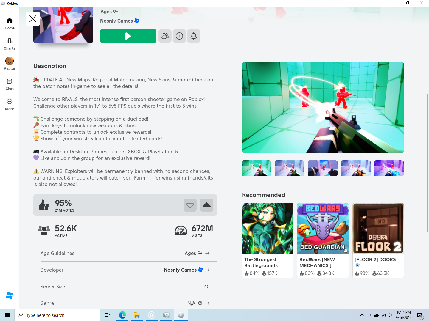The height and width of the screenshot is (321, 429).
Task: Select the second screenshot thumbnail
Action: click(290, 168)
